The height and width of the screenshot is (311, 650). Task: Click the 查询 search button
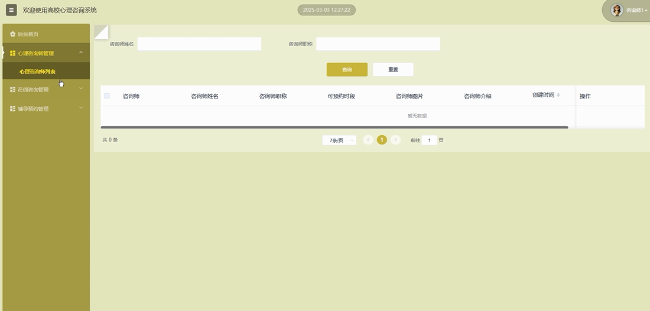347,70
